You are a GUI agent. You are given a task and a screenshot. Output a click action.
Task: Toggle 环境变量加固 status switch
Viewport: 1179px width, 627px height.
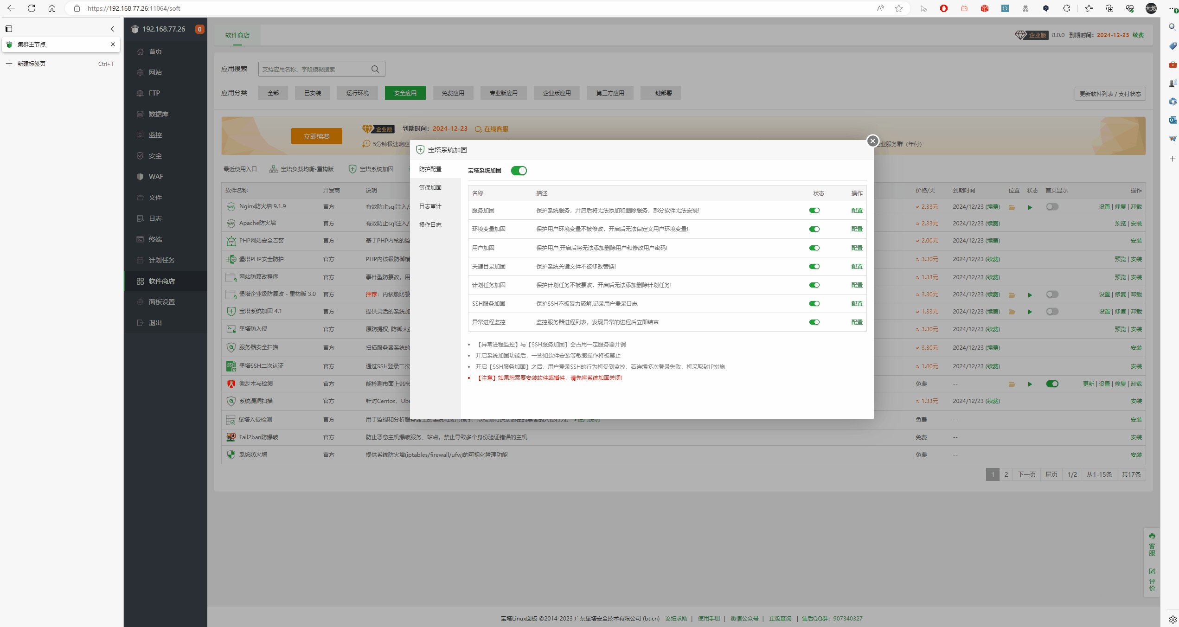point(814,229)
